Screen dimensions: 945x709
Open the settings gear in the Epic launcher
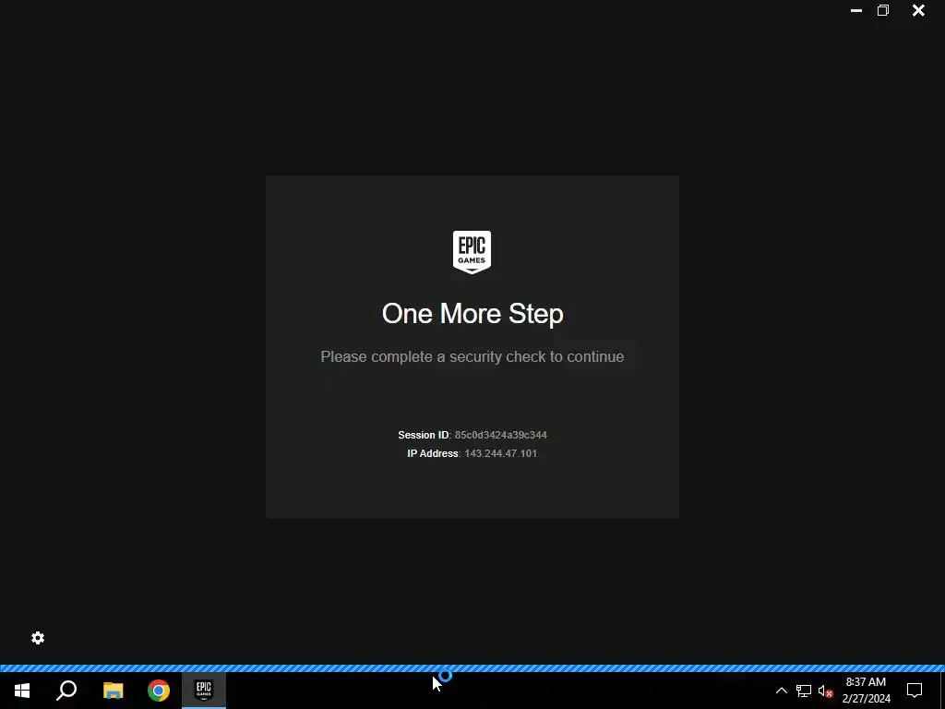pyautogui.click(x=38, y=638)
